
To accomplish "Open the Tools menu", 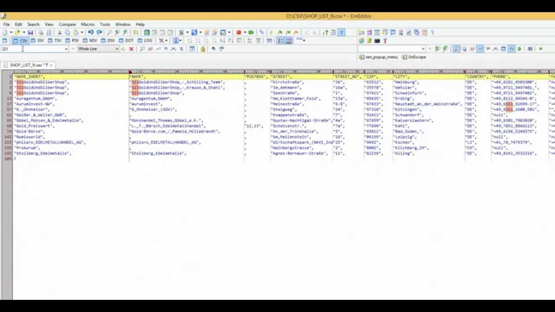I will coord(105,24).
